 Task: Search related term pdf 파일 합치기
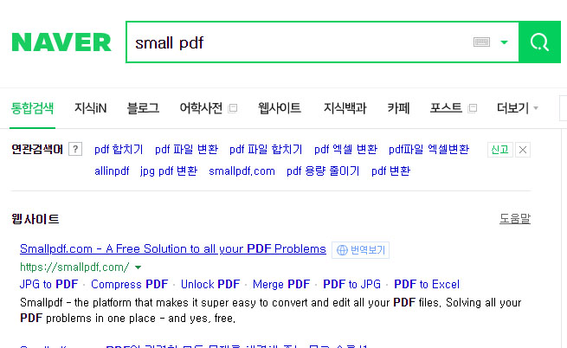point(266,150)
